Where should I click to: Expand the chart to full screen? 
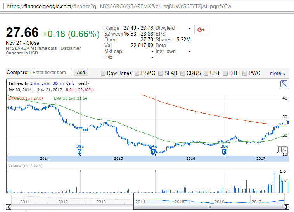point(284,84)
